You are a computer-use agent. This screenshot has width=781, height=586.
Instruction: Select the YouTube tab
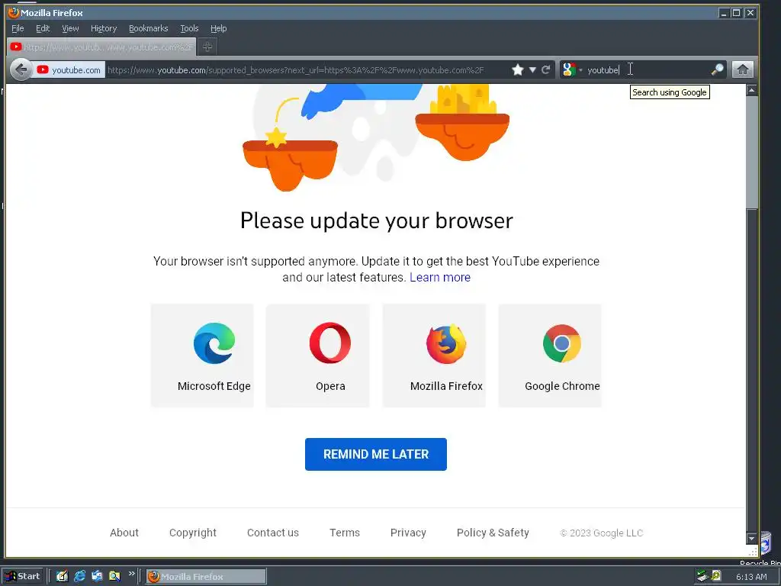point(101,47)
